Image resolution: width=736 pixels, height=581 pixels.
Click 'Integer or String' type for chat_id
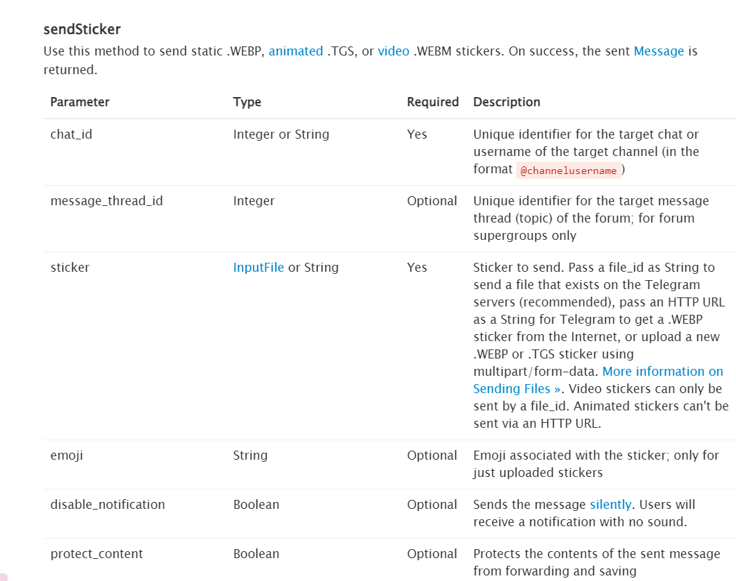[x=281, y=135]
